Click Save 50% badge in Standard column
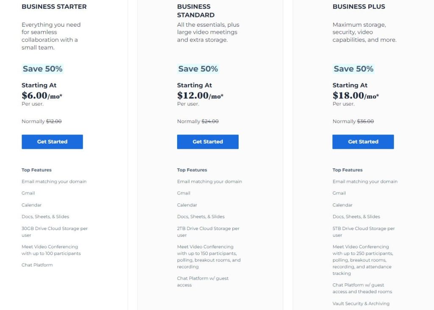 [x=198, y=69]
